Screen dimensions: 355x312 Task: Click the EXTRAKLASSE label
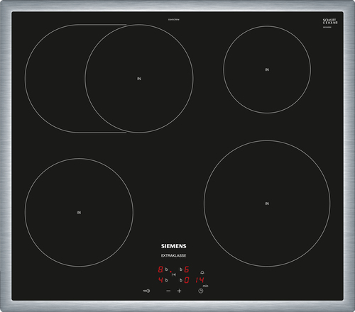pos(174,255)
